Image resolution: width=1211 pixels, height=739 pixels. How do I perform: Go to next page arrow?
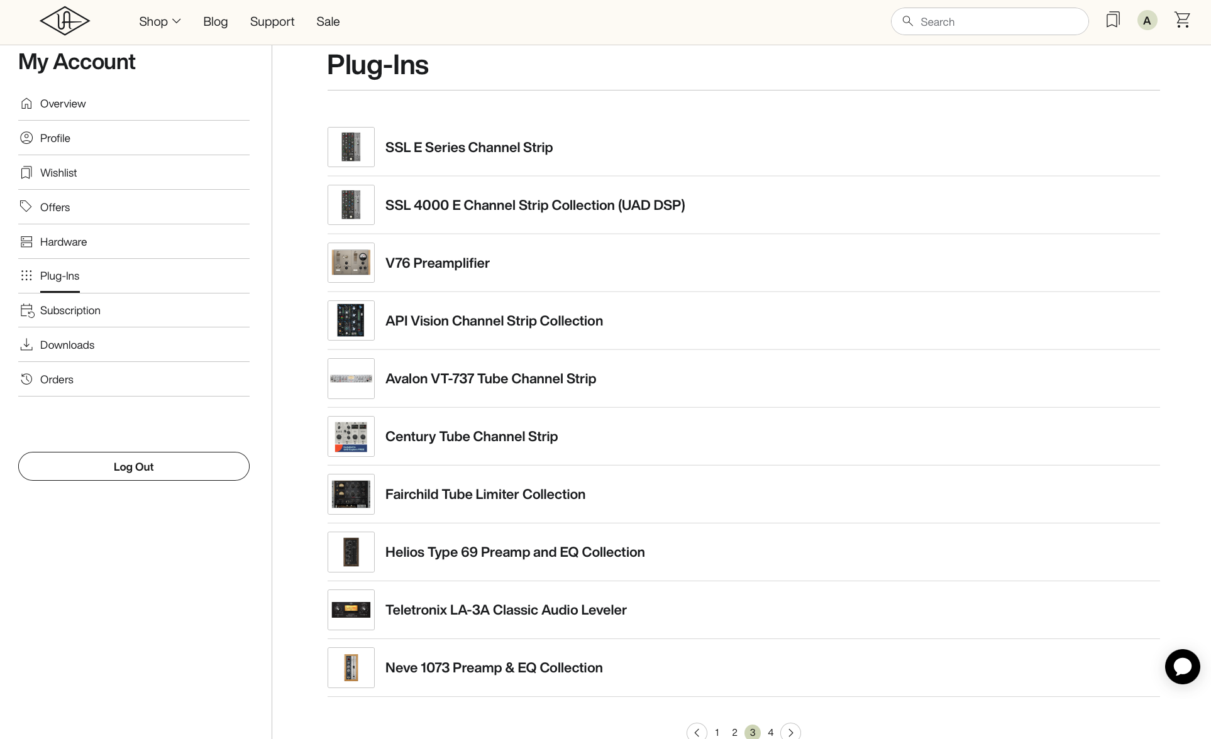[x=790, y=732]
